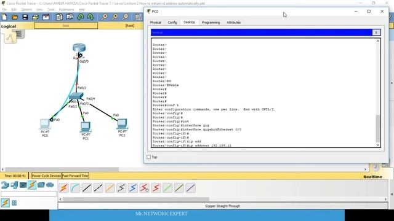Screen dimensions: 394x221
Task: Pick the red Serial DTE cable
Action: tap(156, 188)
